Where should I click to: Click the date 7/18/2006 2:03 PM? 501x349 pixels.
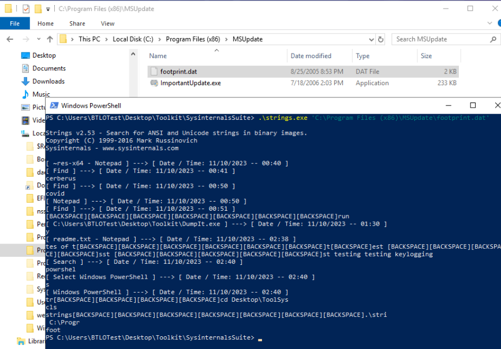point(317,83)
